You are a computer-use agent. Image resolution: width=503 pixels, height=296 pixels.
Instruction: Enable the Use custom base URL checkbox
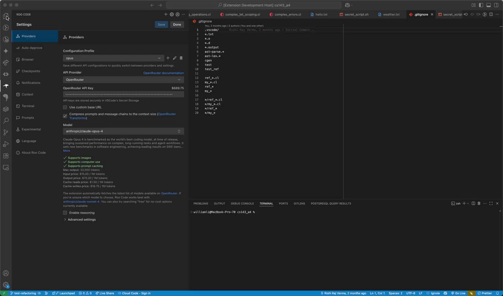[65, 107]
